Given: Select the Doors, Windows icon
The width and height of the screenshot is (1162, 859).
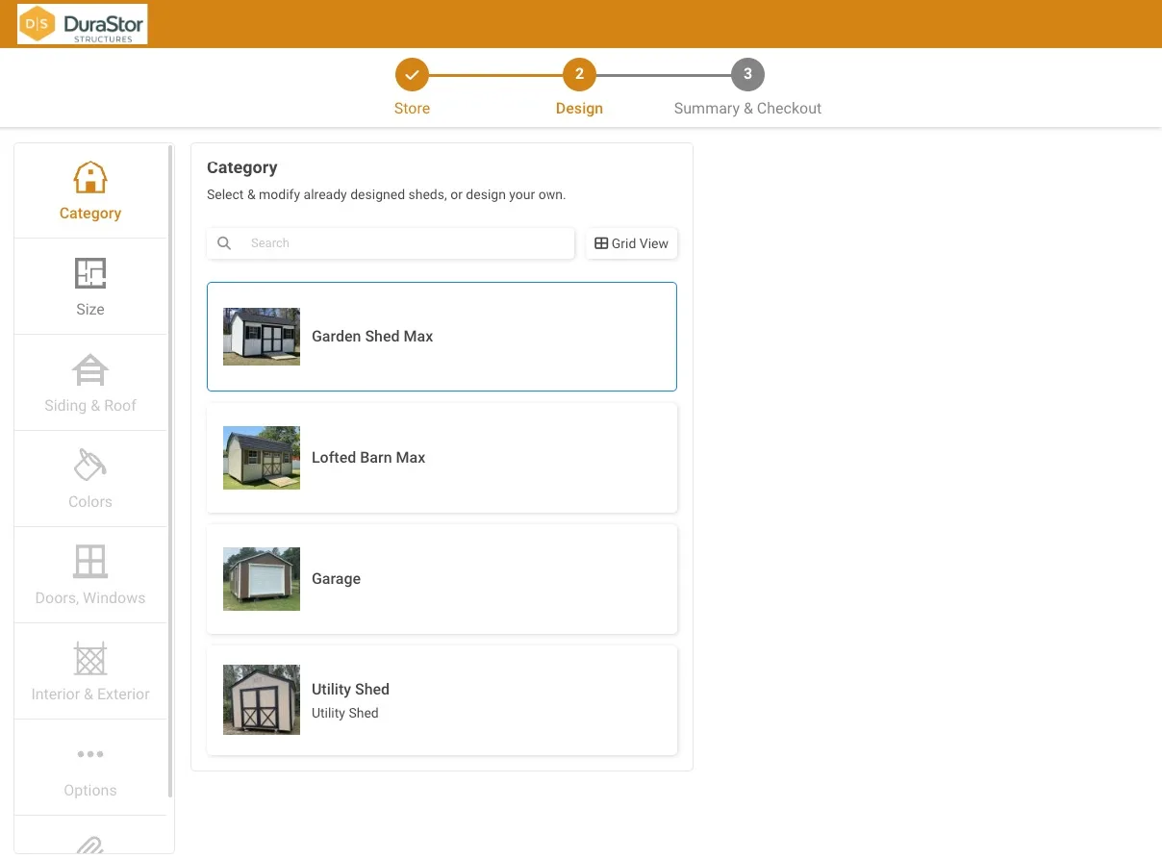Looking at the screenshot, I should (x=90, y=562).
